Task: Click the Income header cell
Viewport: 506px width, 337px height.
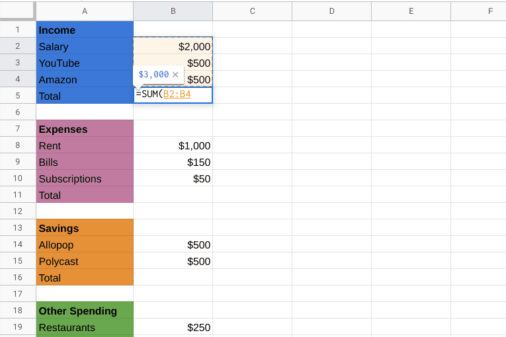Action: [x=85, y=30]
